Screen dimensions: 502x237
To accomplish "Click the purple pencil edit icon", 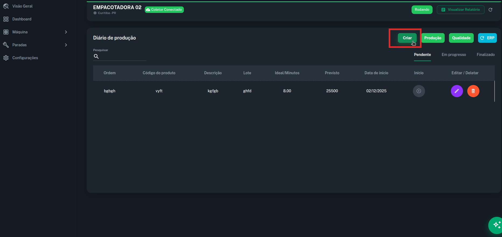I will (457, 91).
